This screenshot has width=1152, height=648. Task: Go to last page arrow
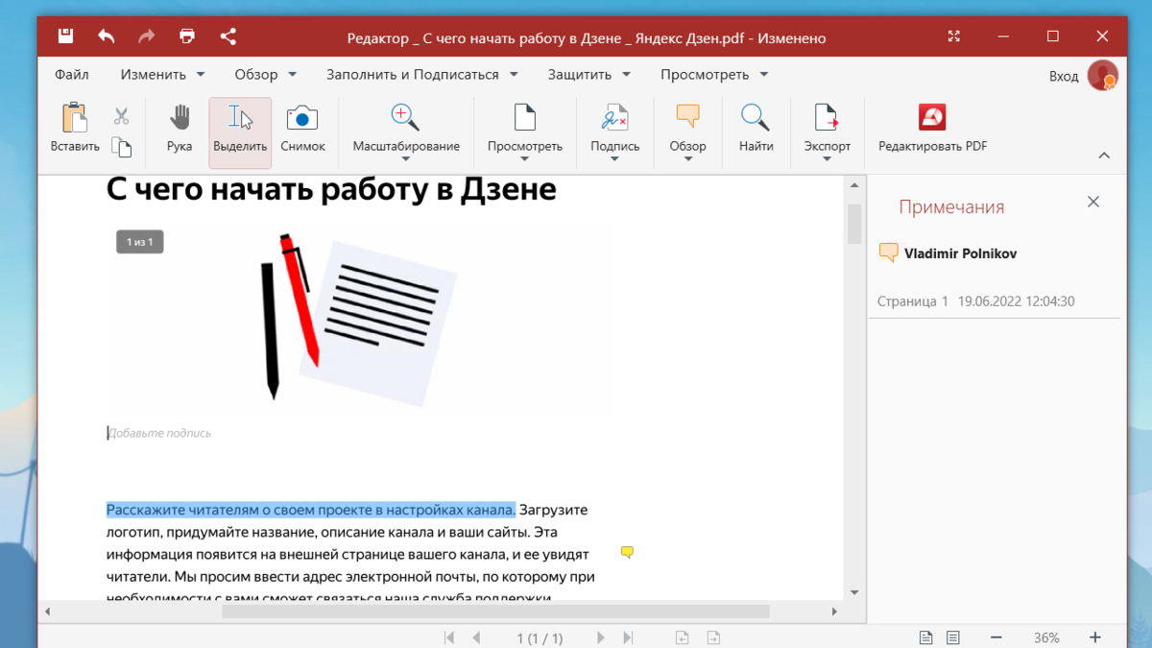pyautogui.click(x=628, y=637)
